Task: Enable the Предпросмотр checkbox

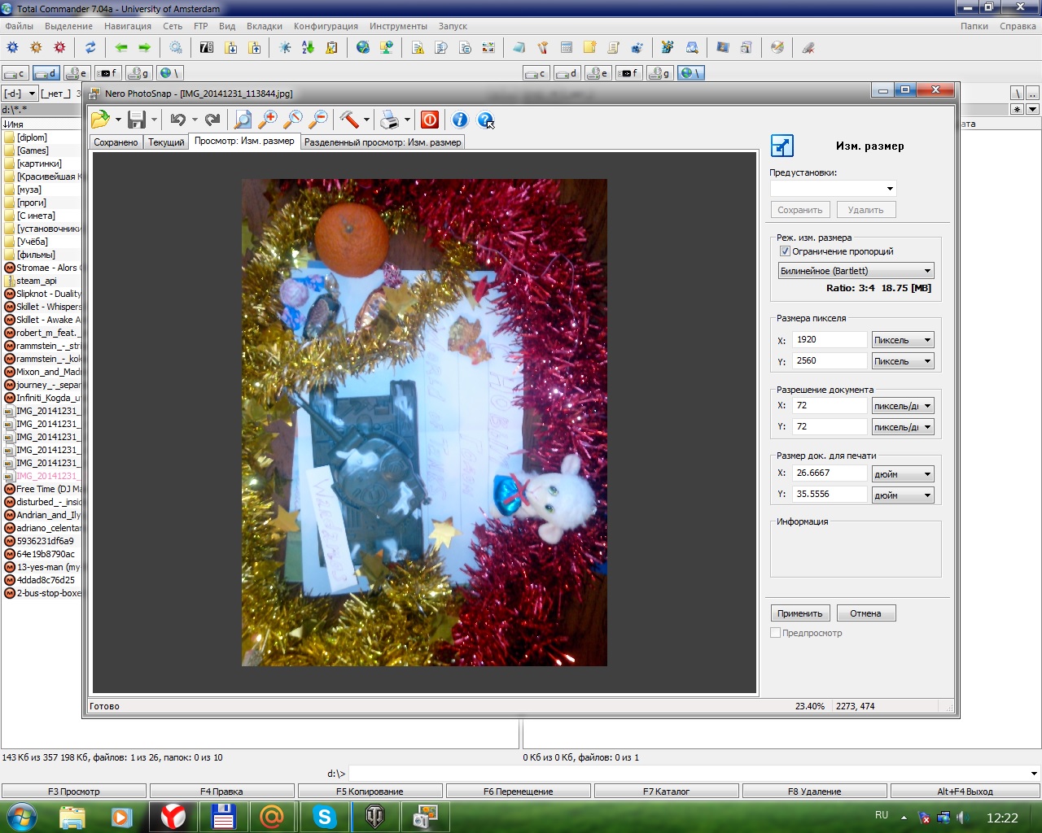Action: 776,633
